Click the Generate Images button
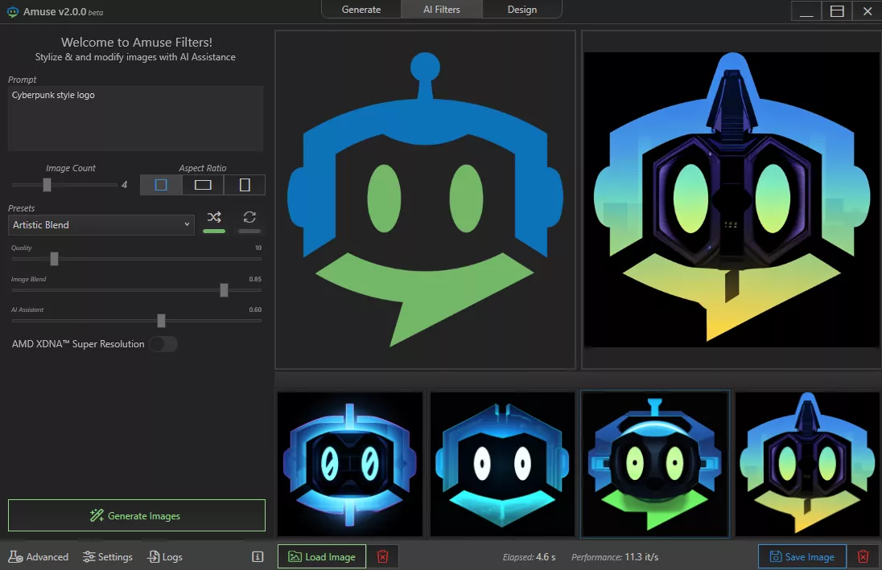882x570 pixels. coord(137,515)
